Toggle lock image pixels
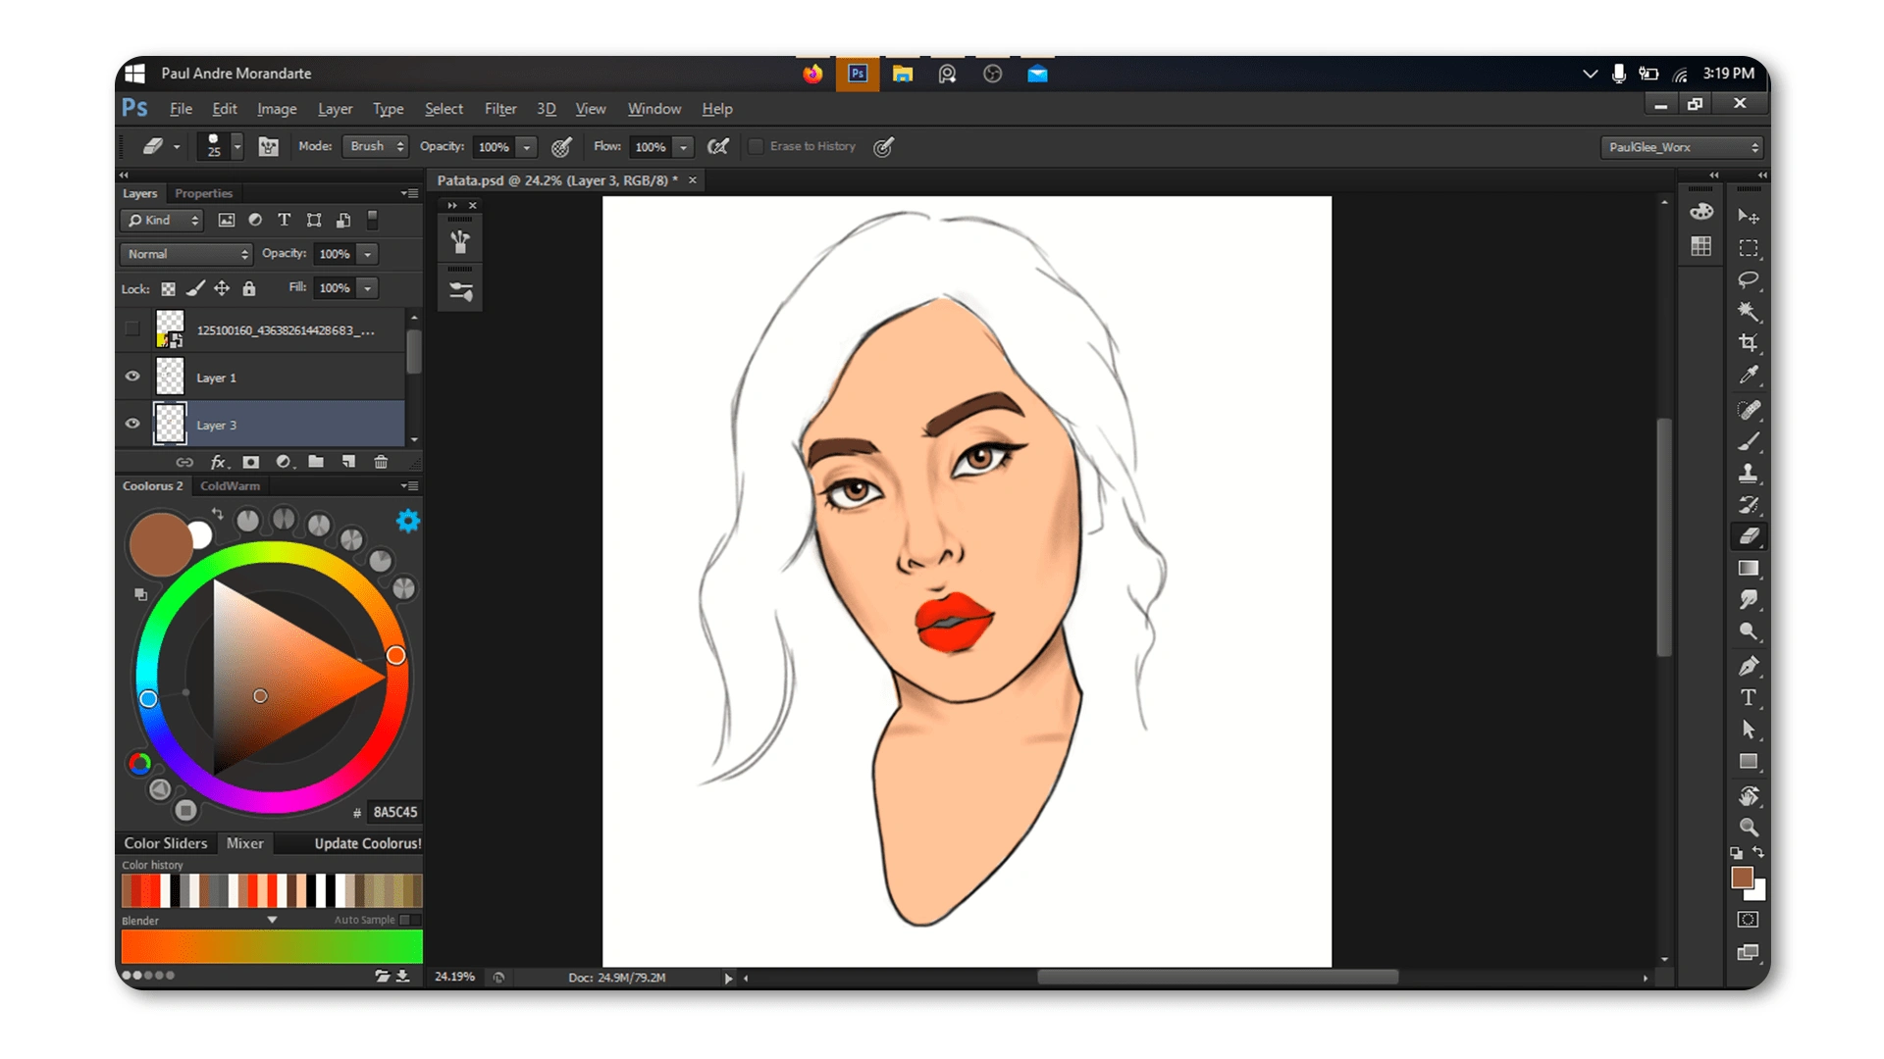 click(196, 288)
